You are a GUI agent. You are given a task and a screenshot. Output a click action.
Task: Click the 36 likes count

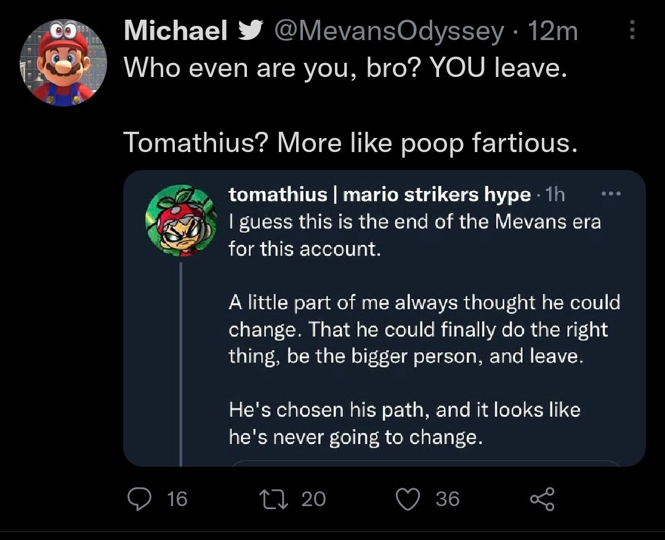(448, 498)
